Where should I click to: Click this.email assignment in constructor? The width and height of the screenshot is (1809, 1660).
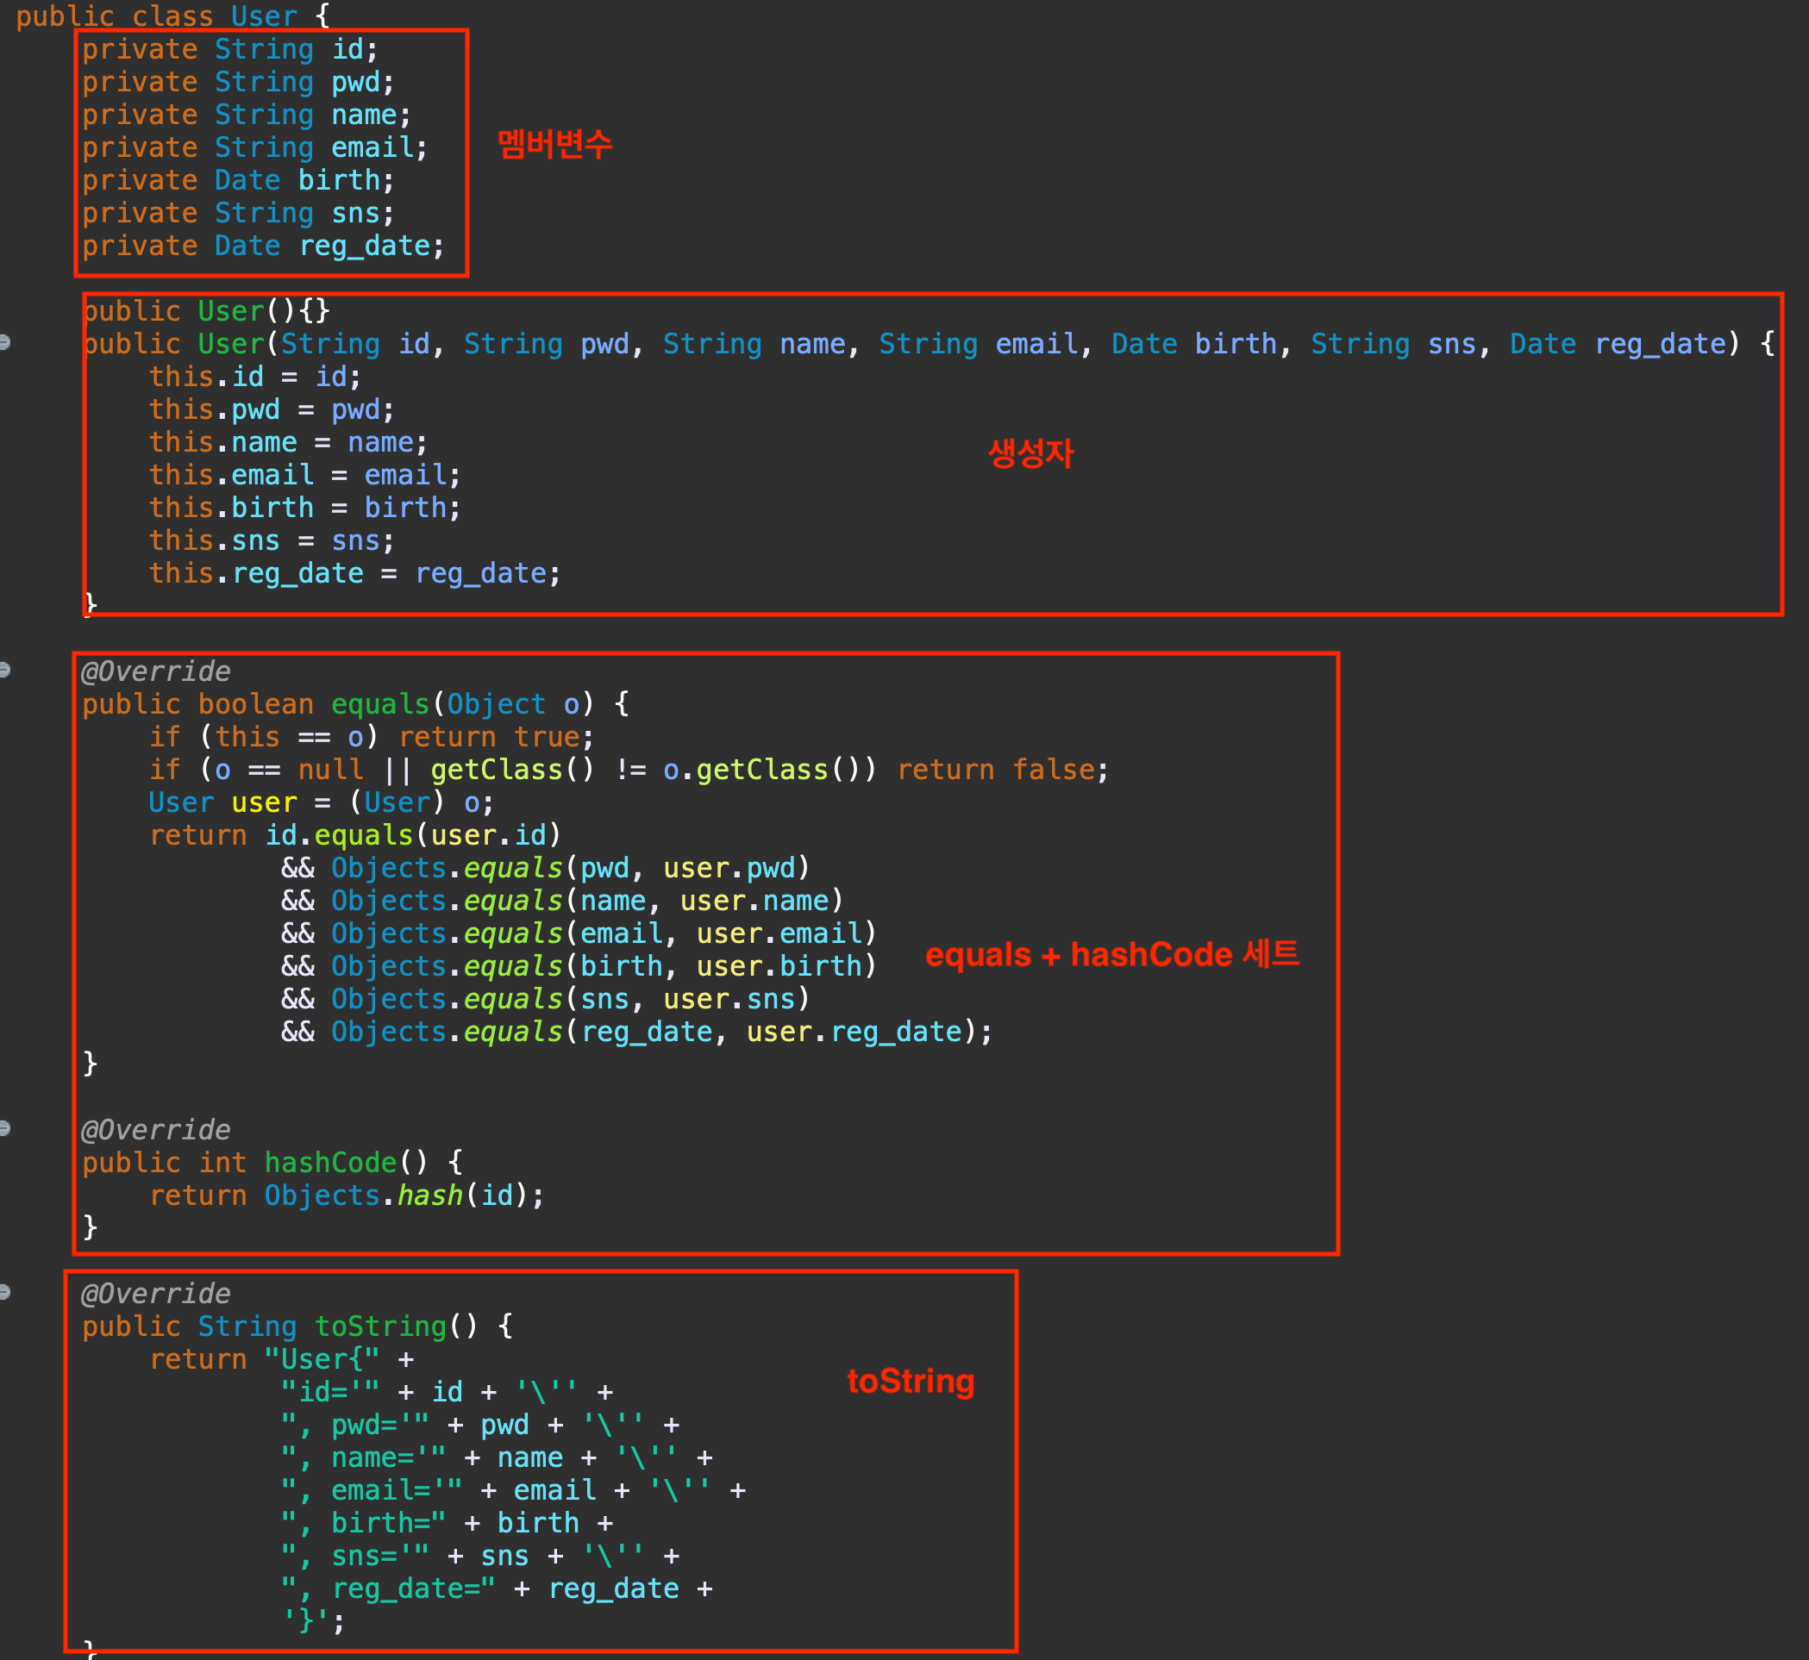(232, 475)
